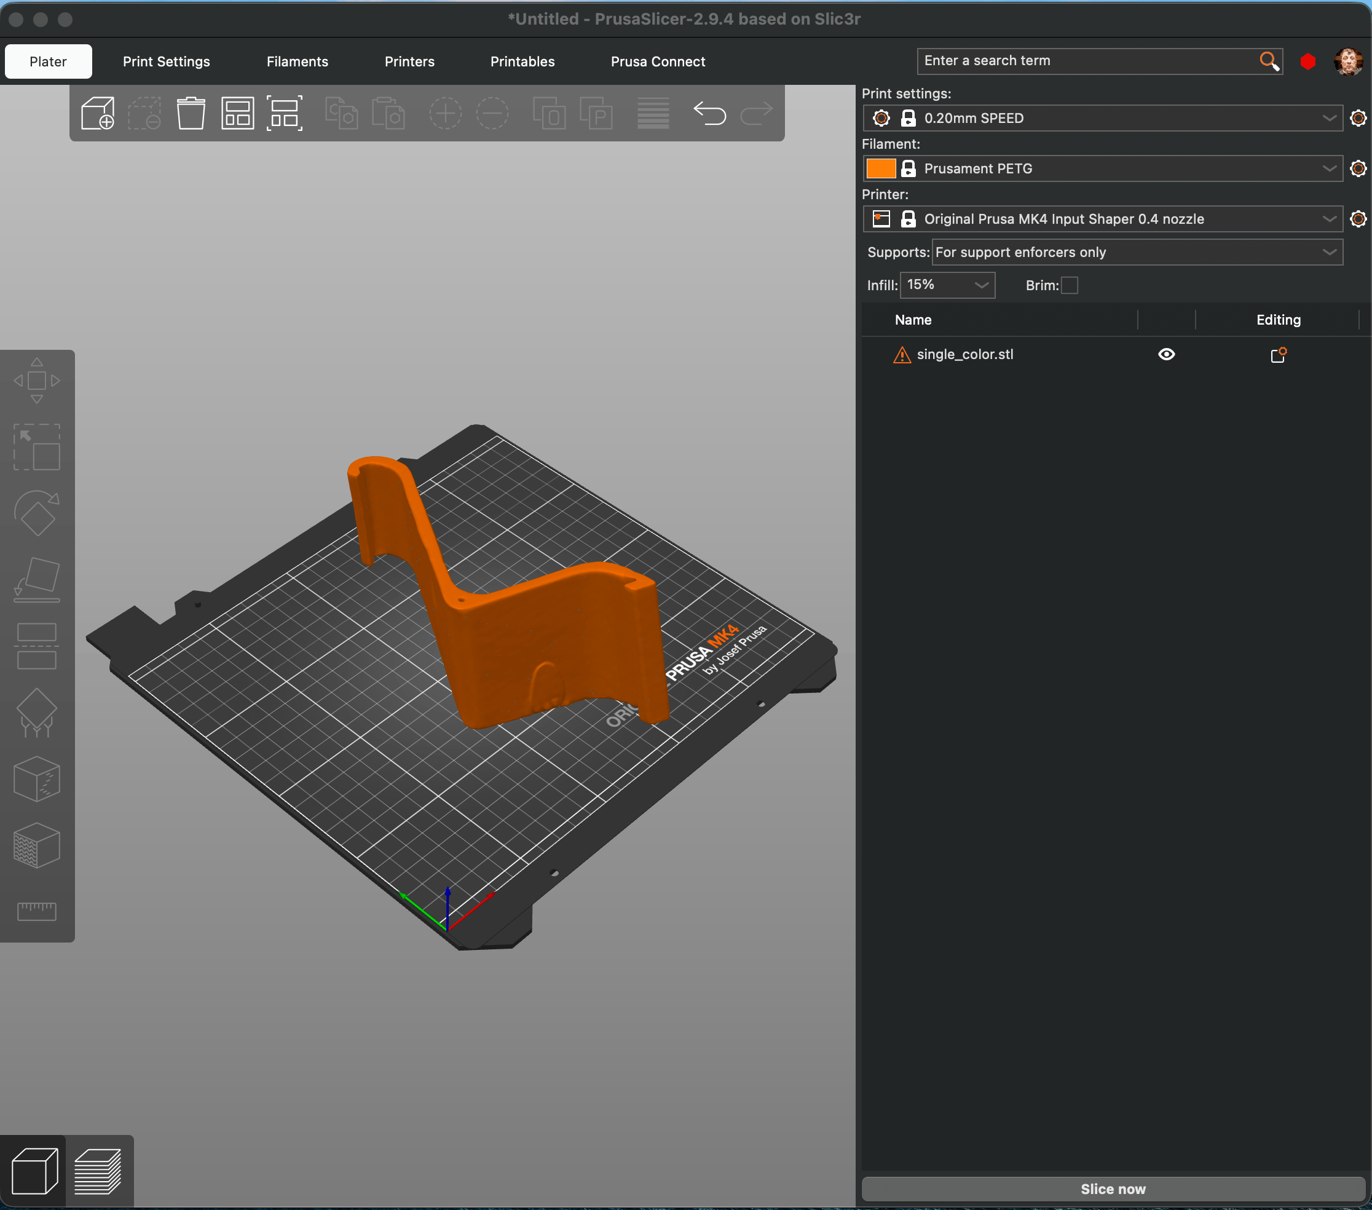Click the Add model icon
This screenshot has height=1210, width=1372.
click(97, 113)
